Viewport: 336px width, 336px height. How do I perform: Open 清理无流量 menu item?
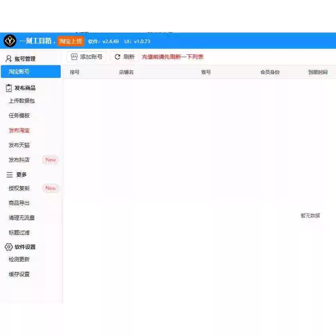[22, 218]
